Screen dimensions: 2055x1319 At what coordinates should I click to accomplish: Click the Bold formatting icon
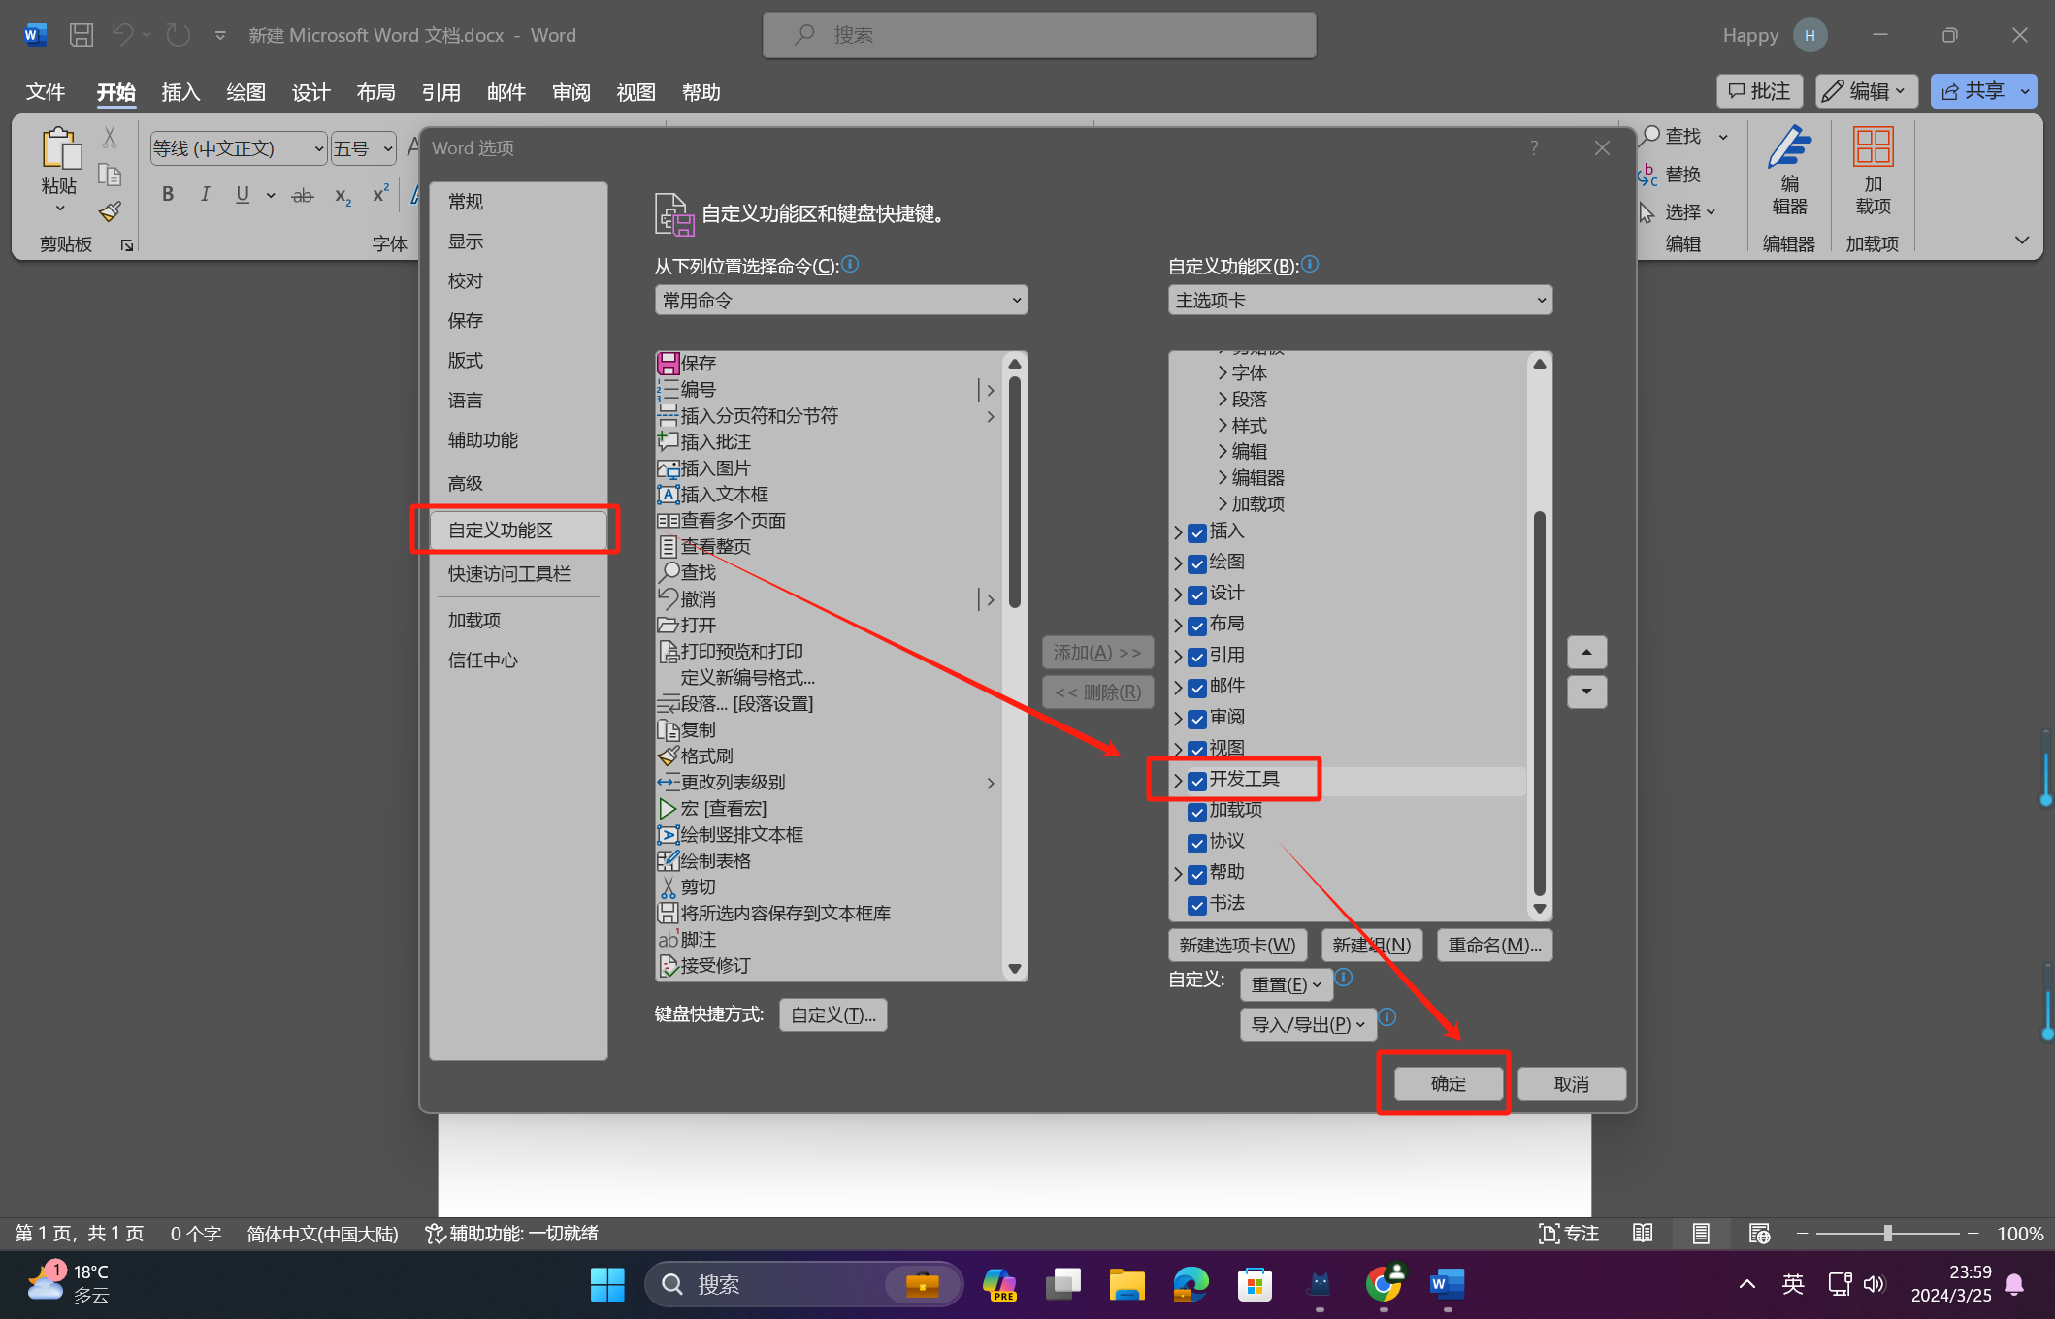(x=168, y=195)
